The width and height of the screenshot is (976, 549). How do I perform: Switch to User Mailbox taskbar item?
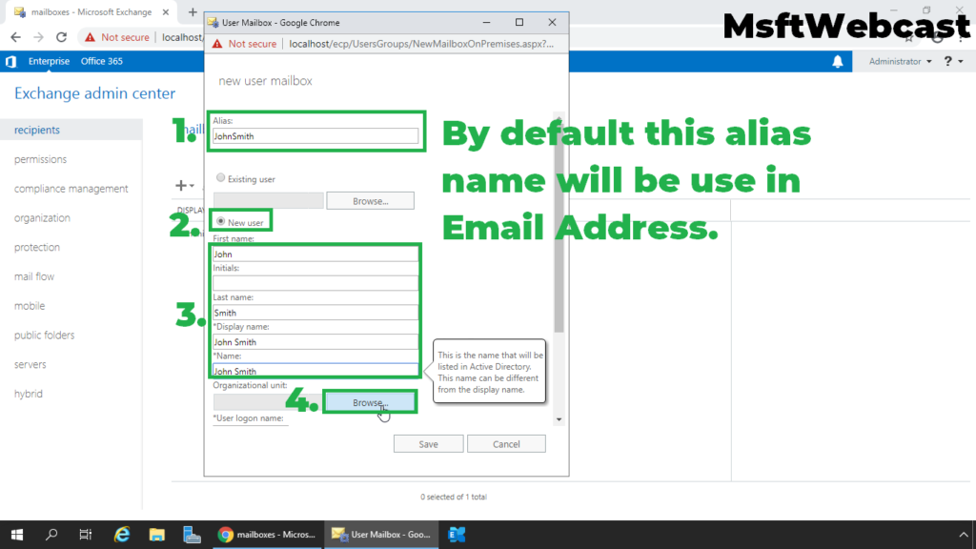[x=381, y=535]
